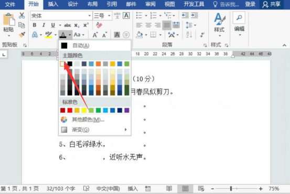The height and width of the screenshot is (194, 290).
Task: Click the 共享 Share button
Action: point(272,4)
